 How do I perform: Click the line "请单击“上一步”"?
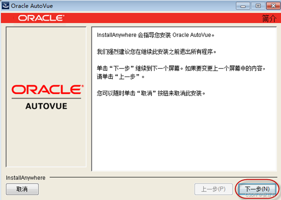tap(121, 77)
